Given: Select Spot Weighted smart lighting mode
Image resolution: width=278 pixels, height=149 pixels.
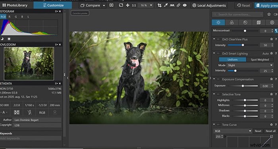Looking at the screenshot, I should click(260, 59).
